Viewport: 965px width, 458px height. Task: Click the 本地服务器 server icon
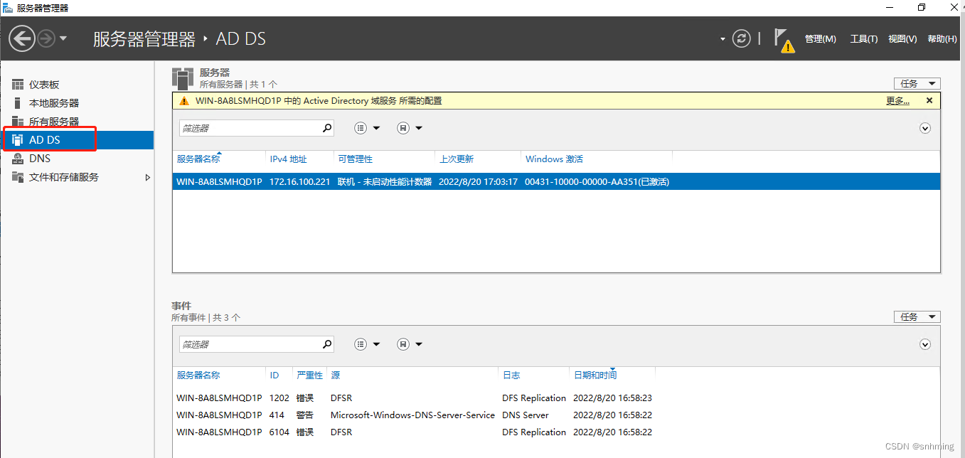point(18,103)
